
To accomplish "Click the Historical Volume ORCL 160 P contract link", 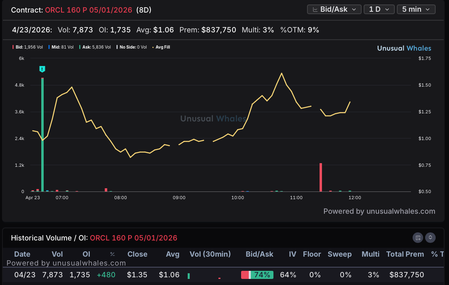I will point(133,238).
